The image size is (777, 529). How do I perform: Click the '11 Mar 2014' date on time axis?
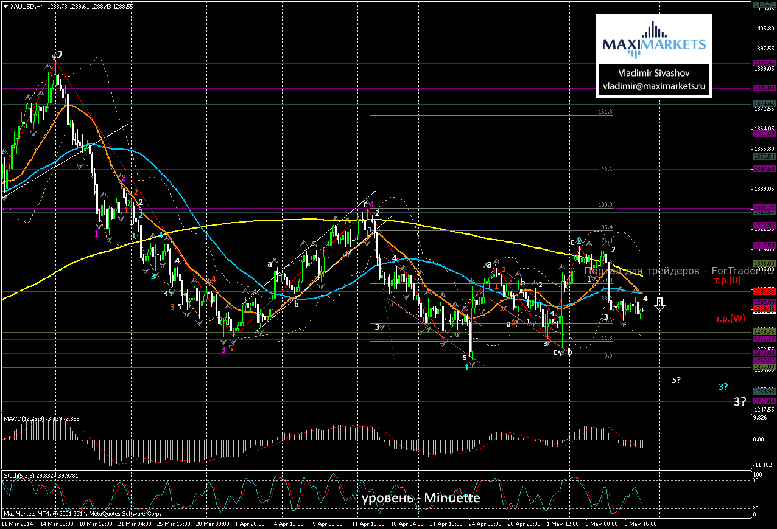coord(16,522)
